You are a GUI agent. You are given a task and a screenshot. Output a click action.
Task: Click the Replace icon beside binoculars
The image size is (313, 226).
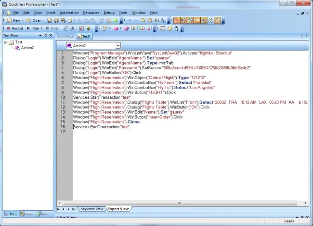(x=163, y=20)
